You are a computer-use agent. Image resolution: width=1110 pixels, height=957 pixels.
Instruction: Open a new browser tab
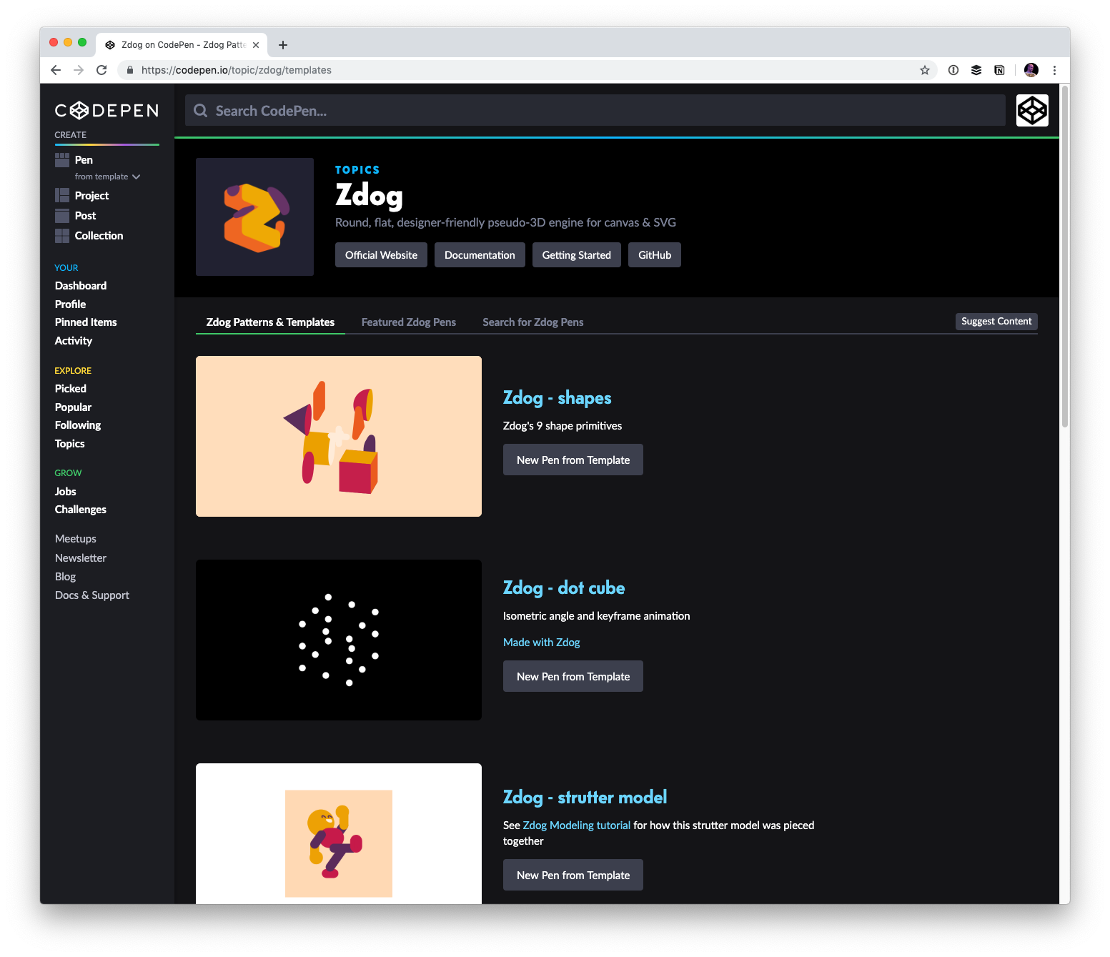[283, 45]
